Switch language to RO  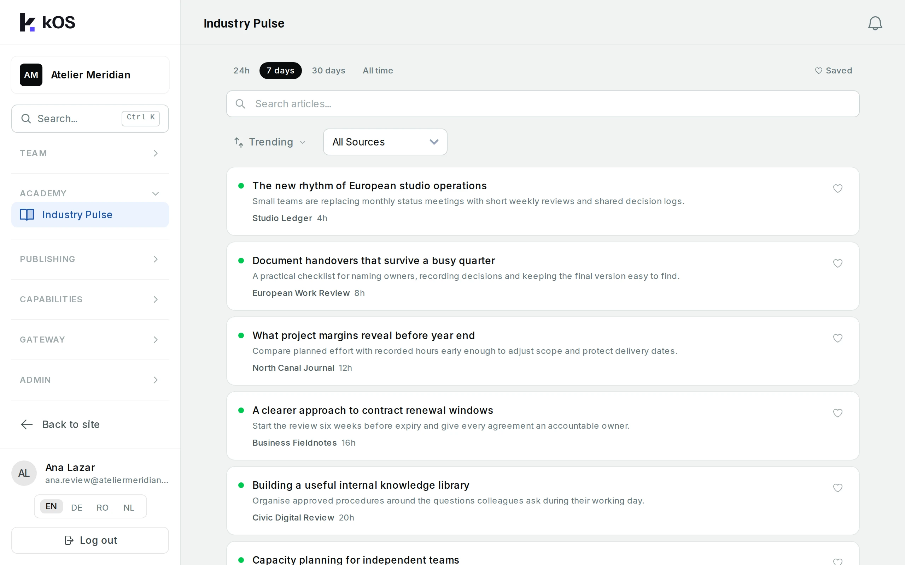click(103, 507)
